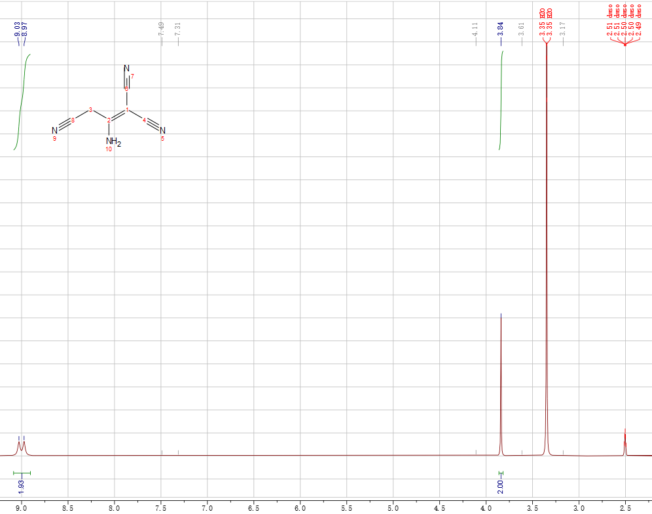
Task: Click the NH2 group in the molecule structure
Action: pos(113,141)
